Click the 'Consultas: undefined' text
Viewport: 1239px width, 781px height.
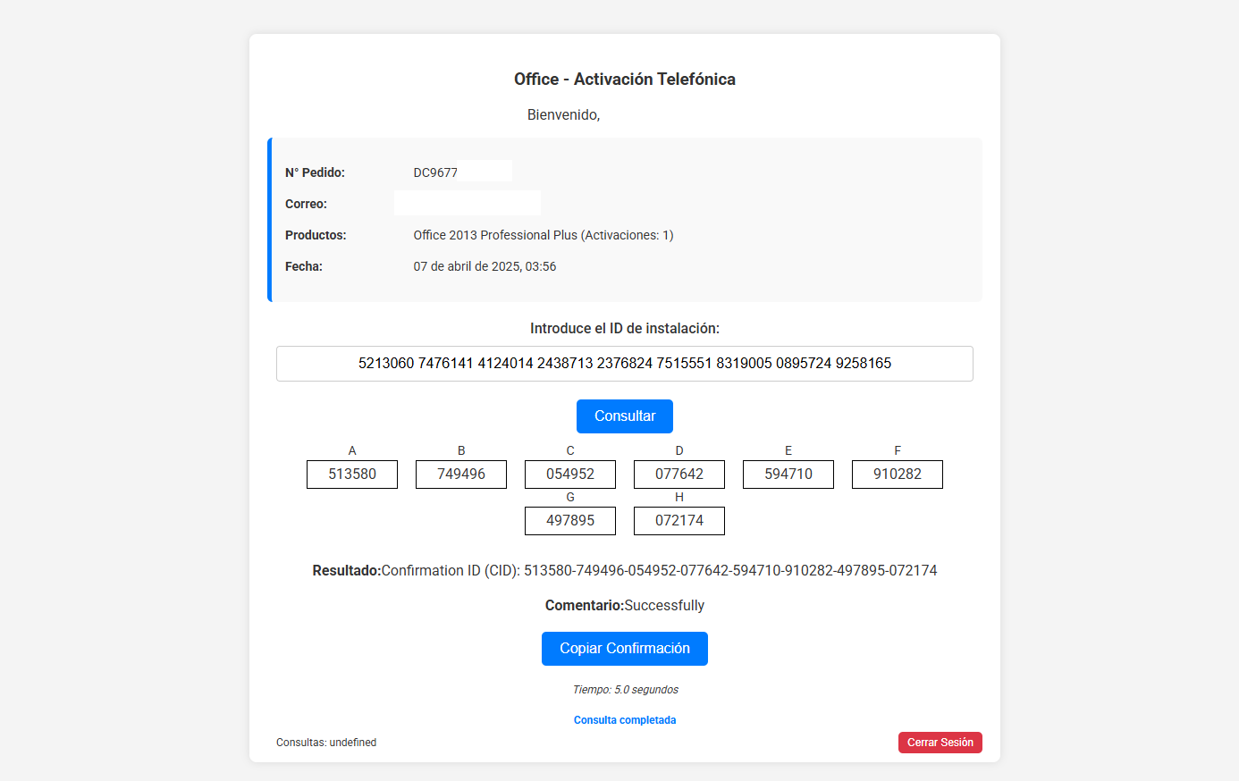[326, 743]
